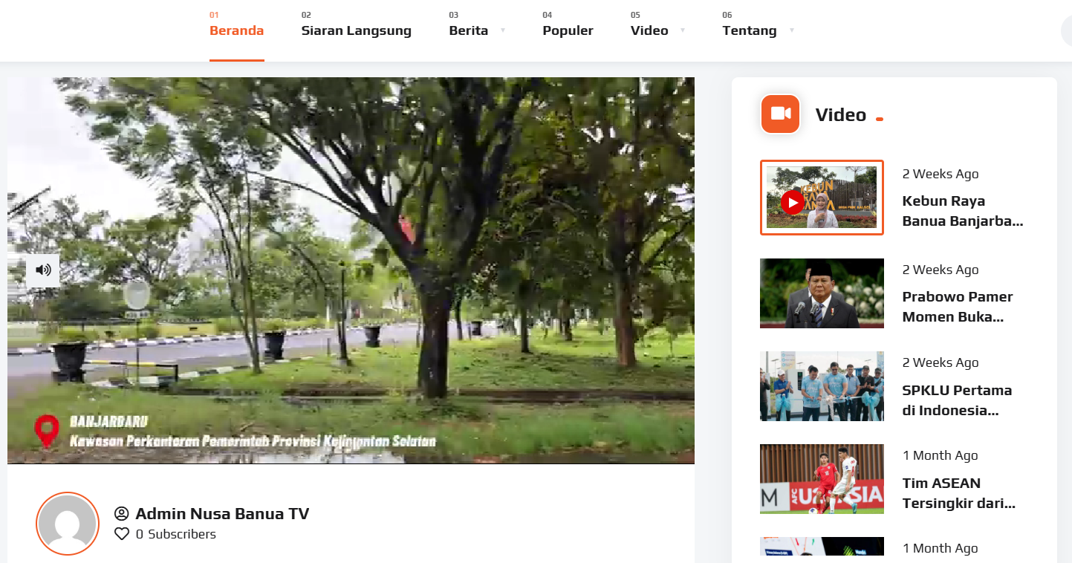Click the 2 Weeks Ago label above Prabowo Pamer
This screenshot has height=563, width=1072.
point(941,270)
